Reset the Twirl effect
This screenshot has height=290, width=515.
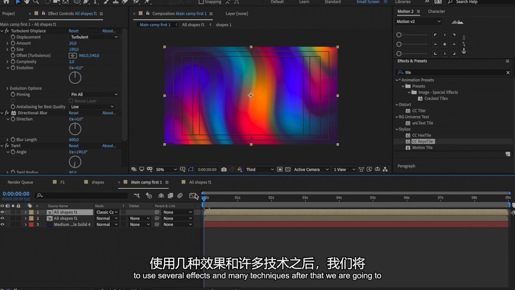(73, 146)
